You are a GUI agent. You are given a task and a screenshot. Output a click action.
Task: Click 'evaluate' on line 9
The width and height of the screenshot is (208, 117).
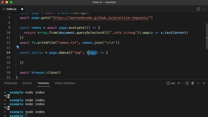pos(77,28)
